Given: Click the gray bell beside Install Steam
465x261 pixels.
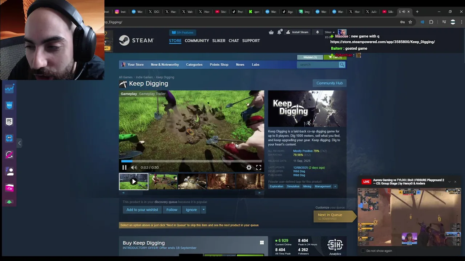Looking at the screenshot, I should tap(318, 32).
